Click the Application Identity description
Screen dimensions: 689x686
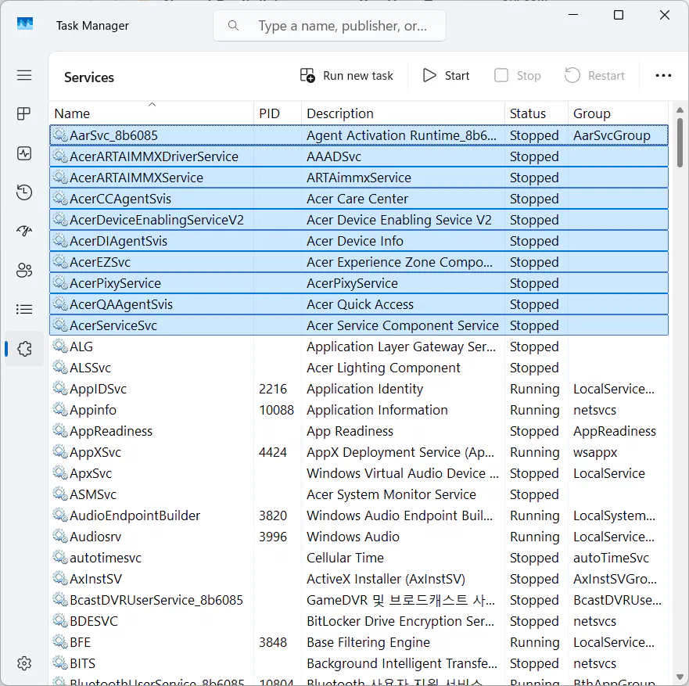364,389
